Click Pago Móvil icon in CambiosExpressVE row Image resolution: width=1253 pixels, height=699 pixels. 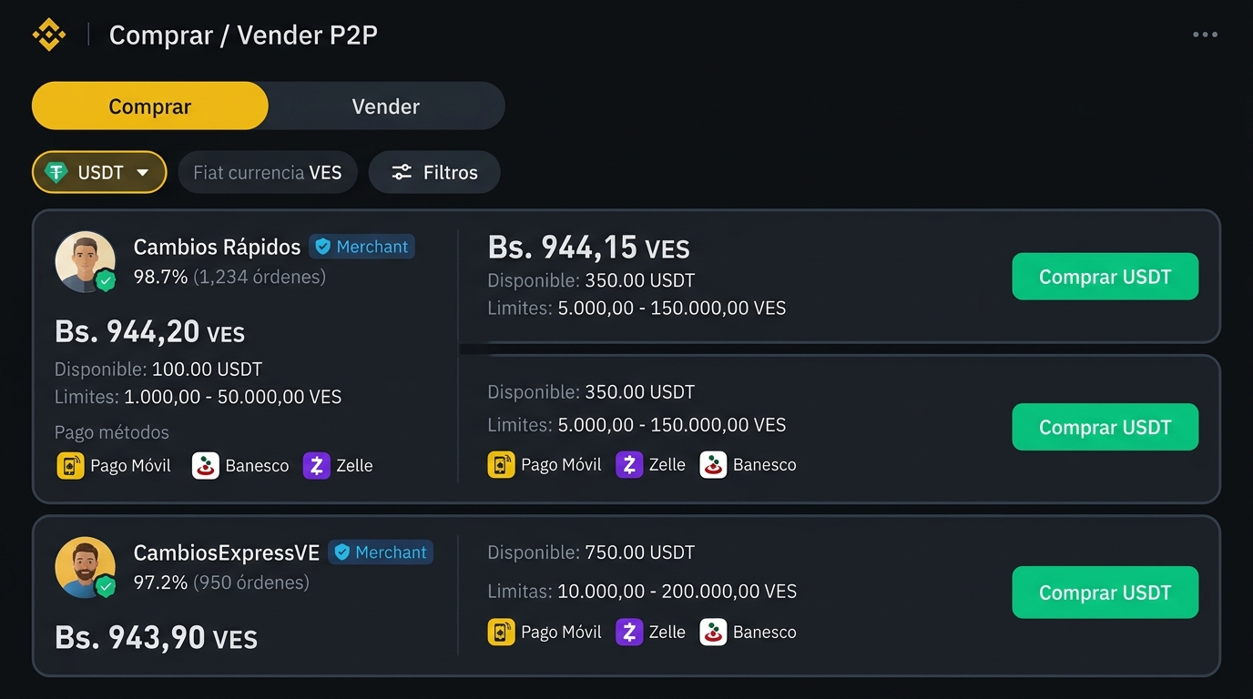(502, 632)
